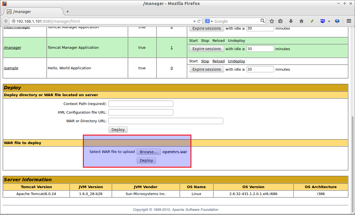
Task: Select the /manager browser tab
Action: [x=33, y=12]
